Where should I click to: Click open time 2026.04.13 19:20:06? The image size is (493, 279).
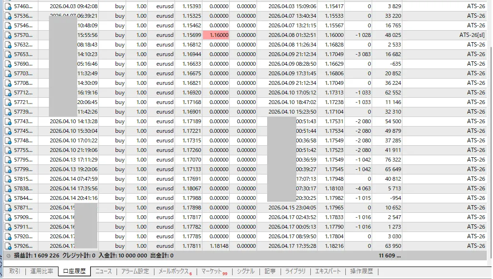click(73, 169)
